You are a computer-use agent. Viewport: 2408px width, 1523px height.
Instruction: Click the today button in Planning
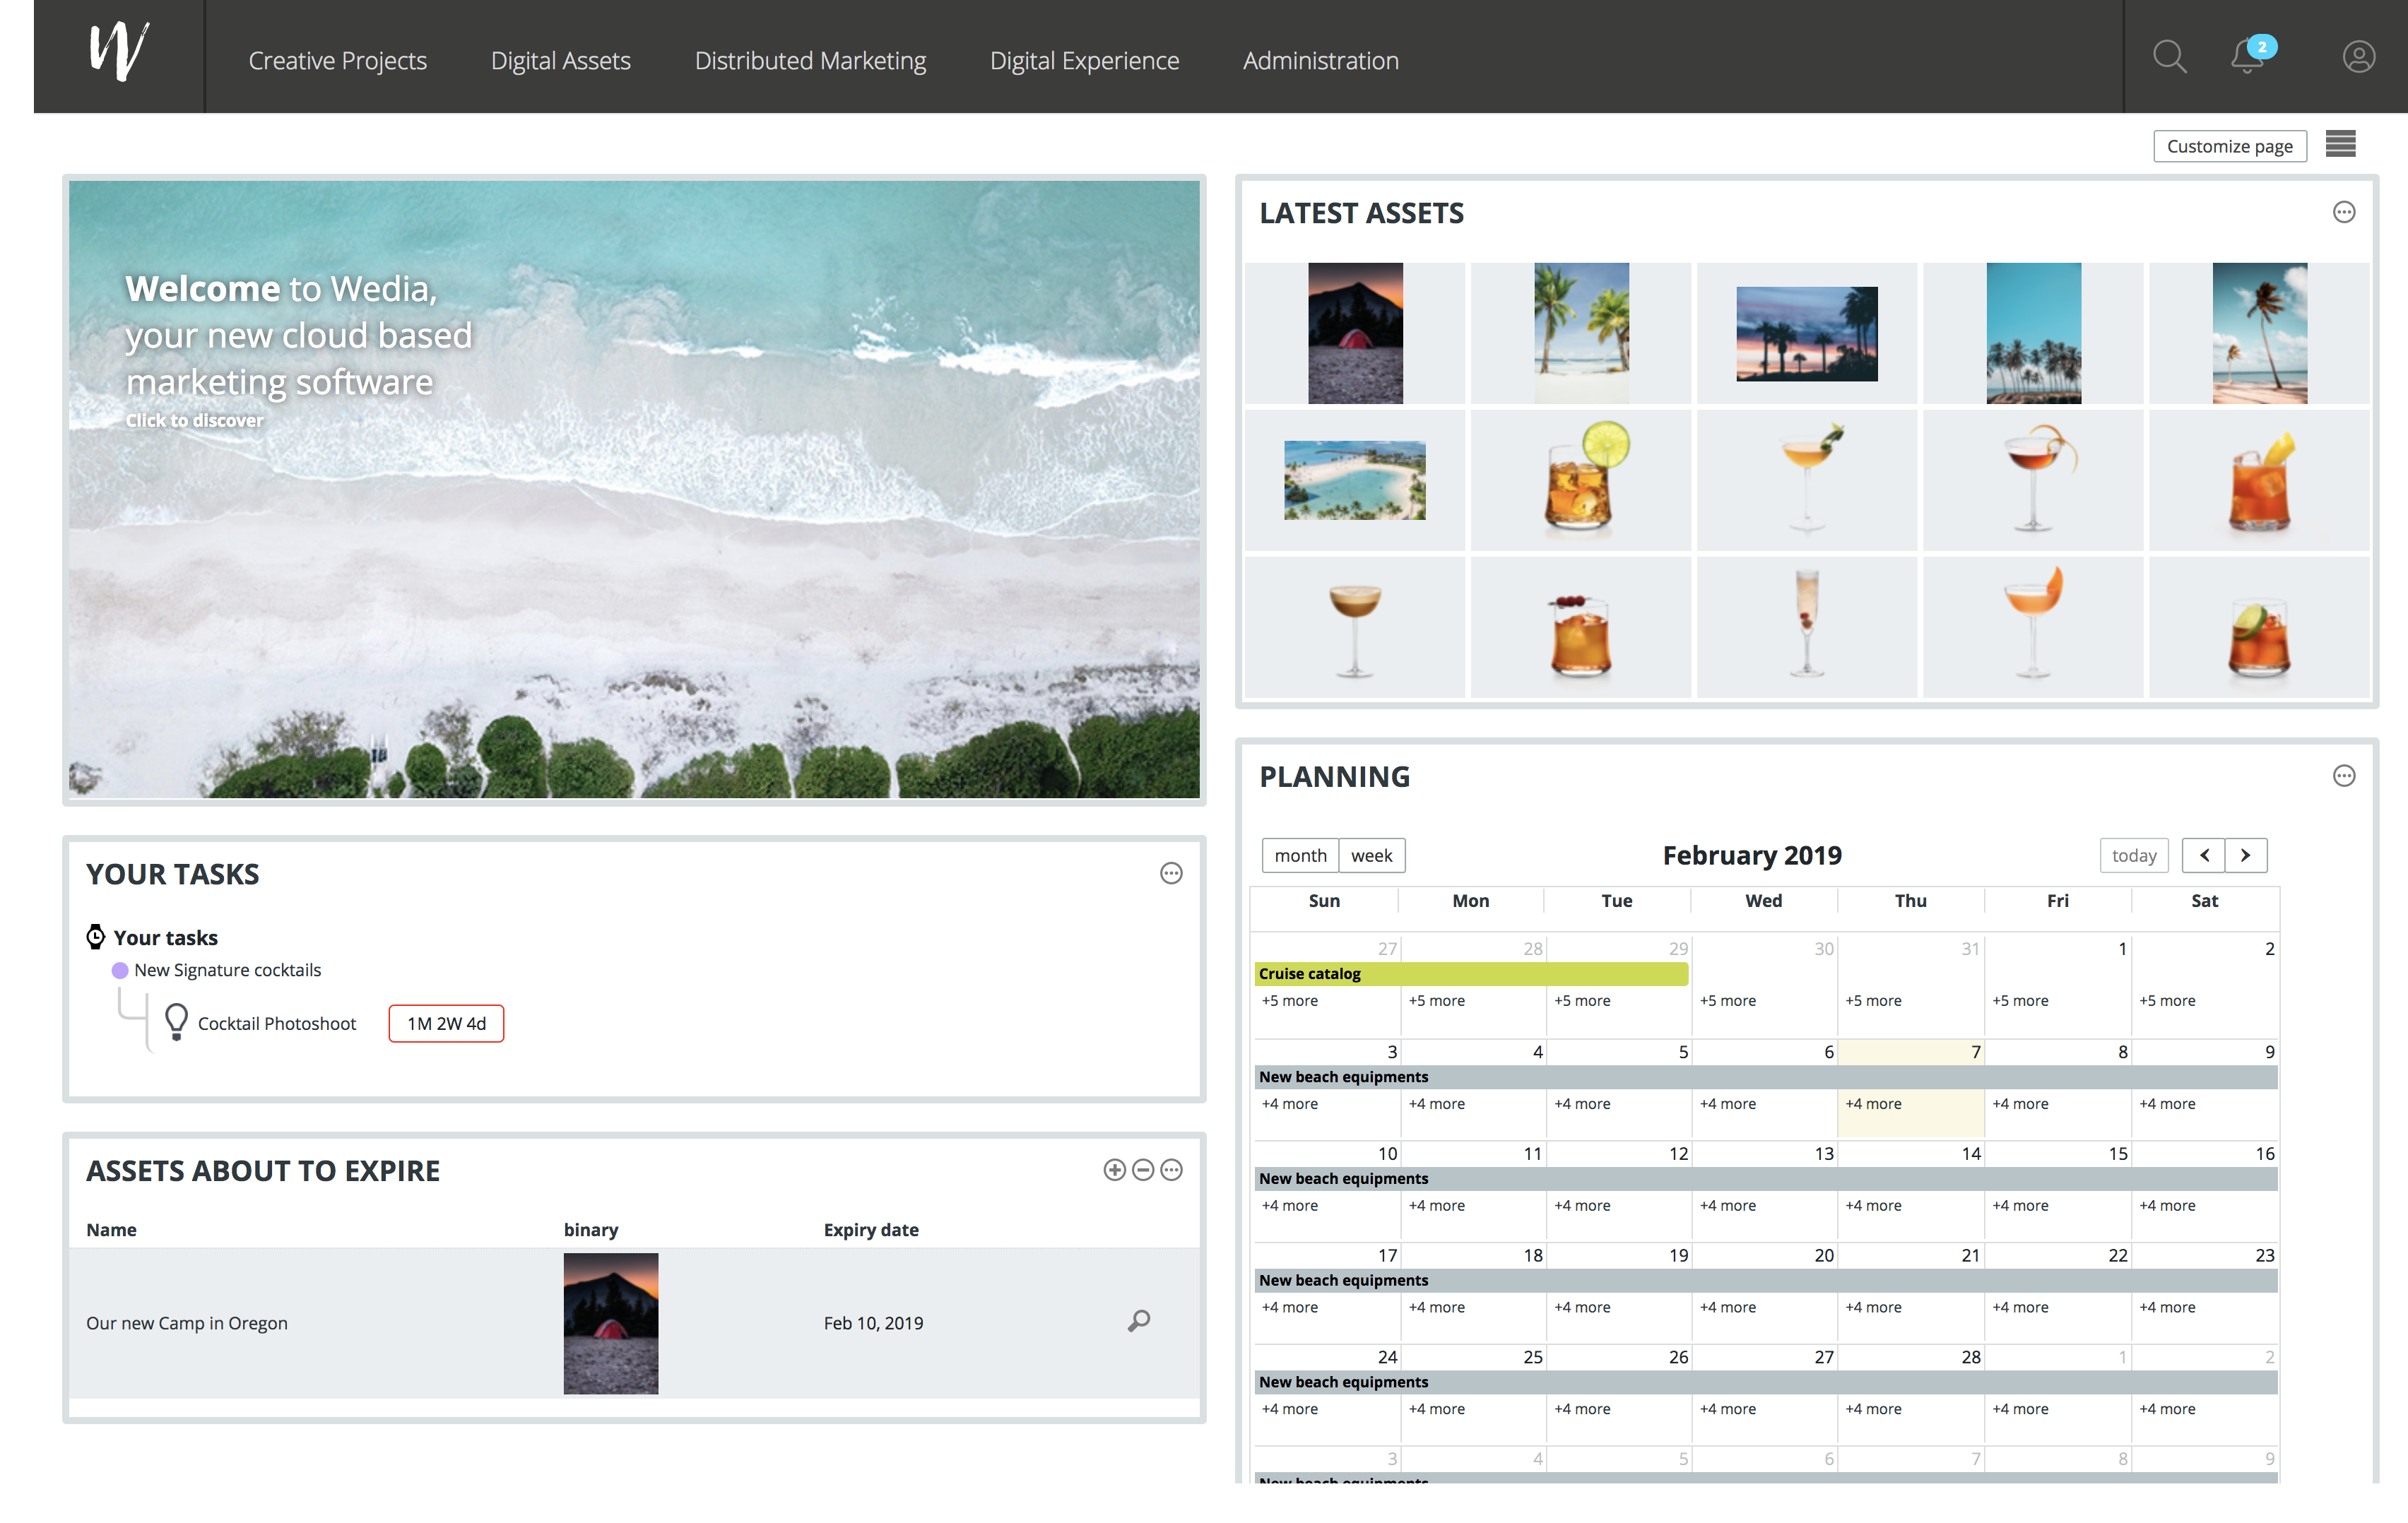[2134, 855]
